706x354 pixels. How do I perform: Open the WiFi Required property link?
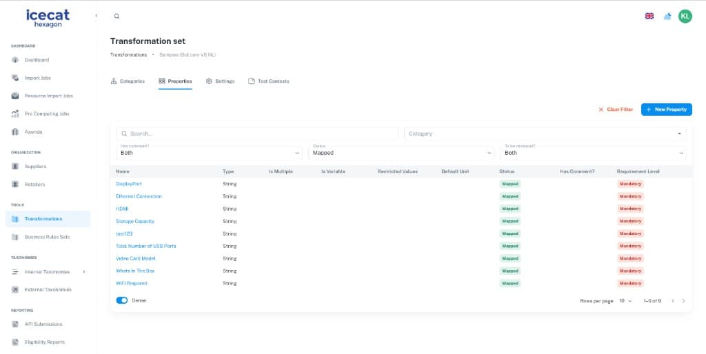pyautogui.click(x=132, y=283)
